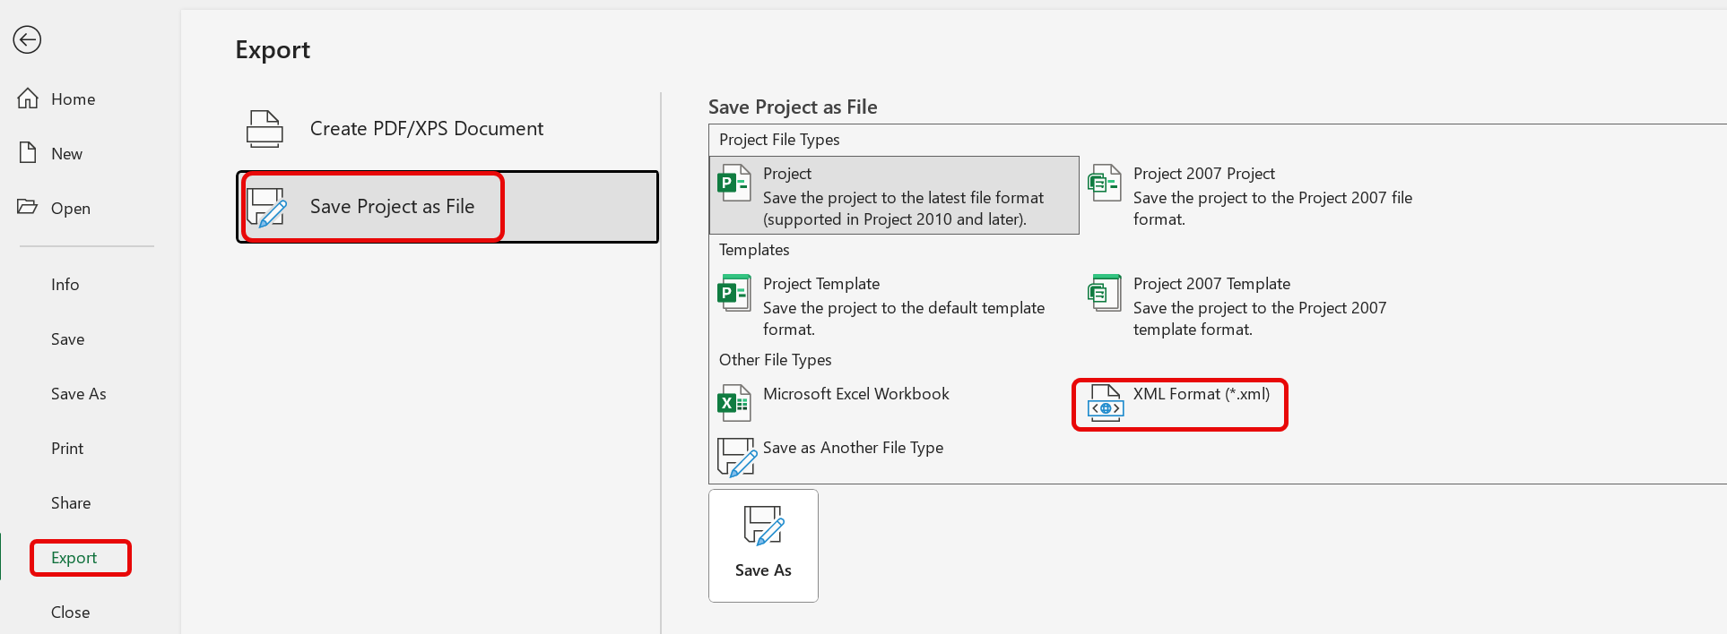This screenshot has height=634, width=1727.
Task: Choose Save from the sidebar
Action: pyautogui.click(x=67, y=339)
